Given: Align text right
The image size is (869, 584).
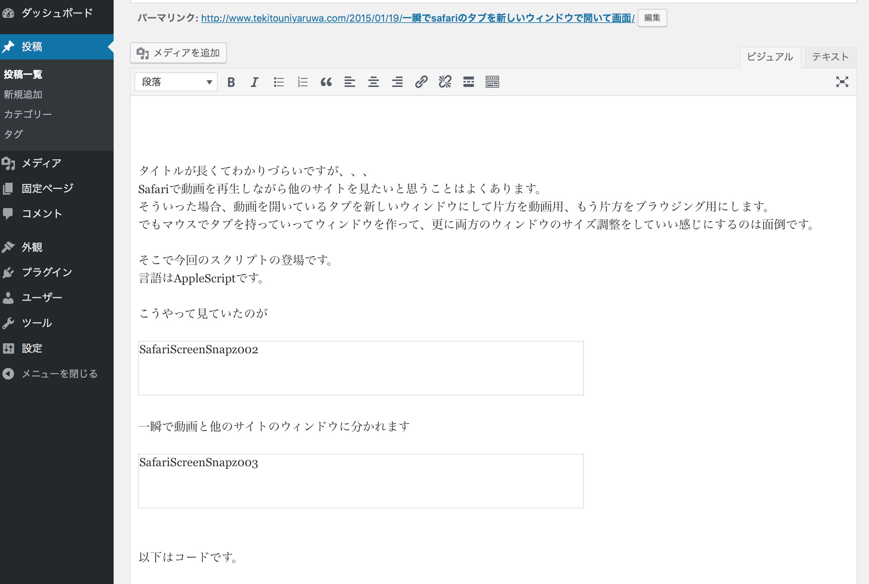Looking at the screenshot, I should pos(397,82).
